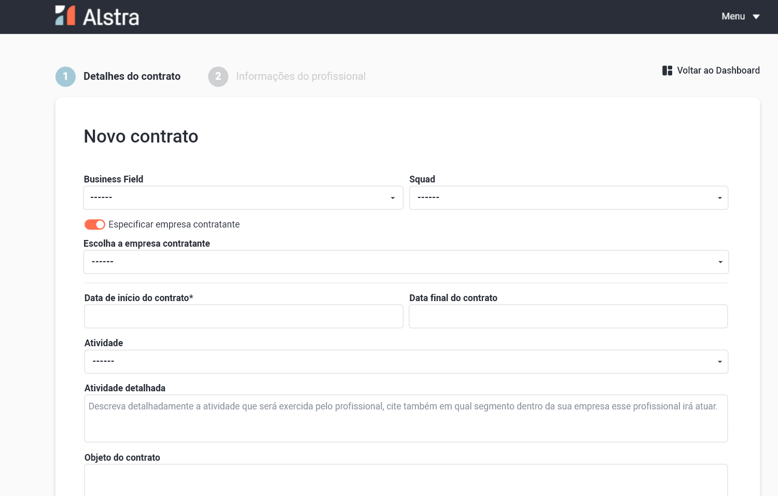Toggle Especificar empresa contratante switch off
The height and width of the screenshot is (496, 778).
click(95, 224)
